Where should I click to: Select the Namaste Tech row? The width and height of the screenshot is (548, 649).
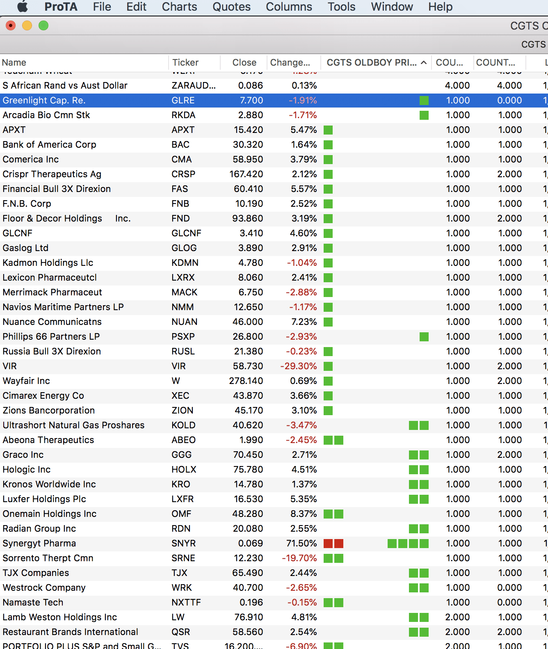coord(274,603)
